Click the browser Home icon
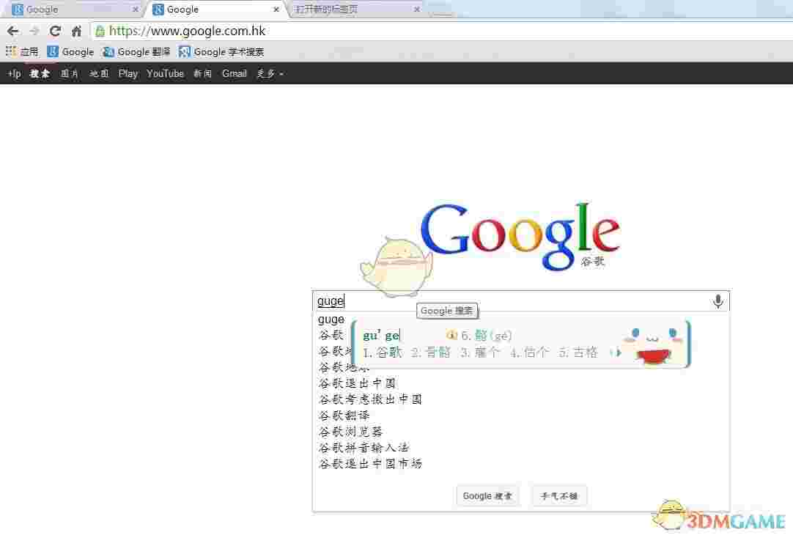The height and width of the screenshot is (535, 793). pos(75,31)
